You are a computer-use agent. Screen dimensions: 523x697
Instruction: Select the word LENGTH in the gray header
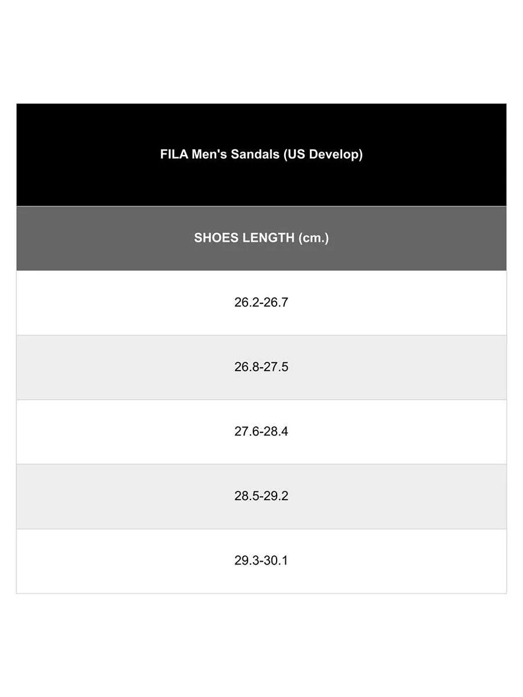pyautogui.click(x=267, y=238)
